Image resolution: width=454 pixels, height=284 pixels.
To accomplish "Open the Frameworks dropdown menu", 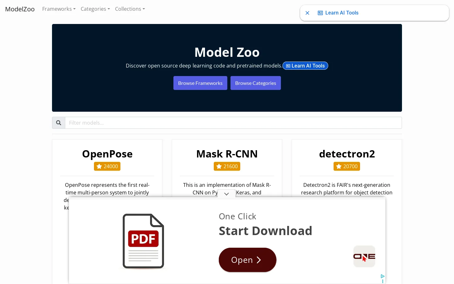I will tap(59, 9).
